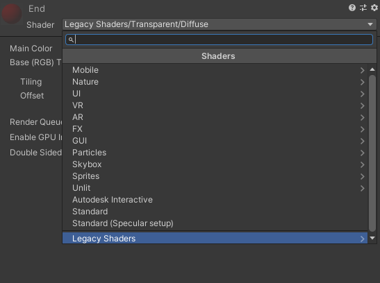This screenshot has width=380, height=283.
Task: Expand the chevron next to VR
Action: click(363, 105)
